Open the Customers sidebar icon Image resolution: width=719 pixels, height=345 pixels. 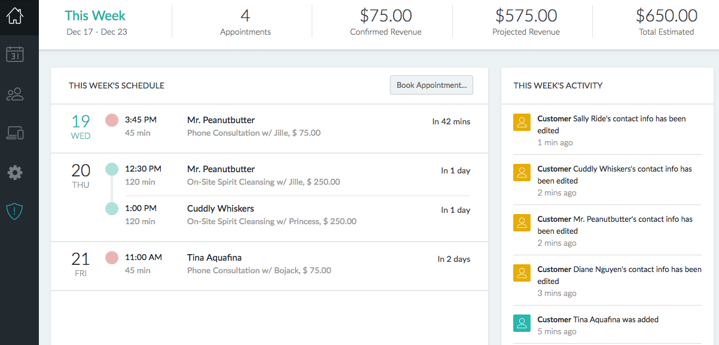pos(15,94)
